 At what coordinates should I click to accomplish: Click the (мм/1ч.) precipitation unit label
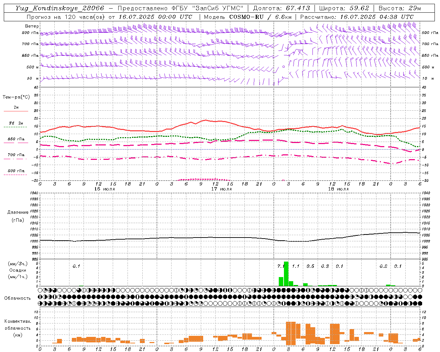pos(18,277)
